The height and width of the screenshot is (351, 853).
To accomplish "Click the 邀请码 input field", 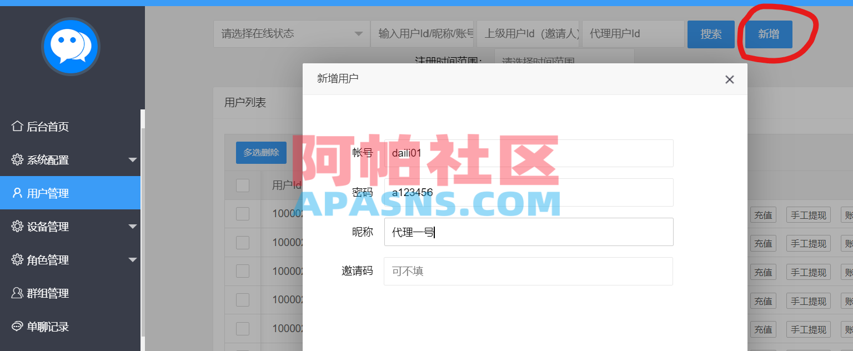I will coord(528,271).
